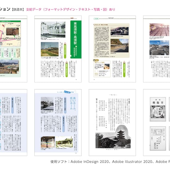Image resolution: width=170 pixels, height=170 pixels.
Task: Click the steam locomotive photo in beige box
Action: click(119, 31)
